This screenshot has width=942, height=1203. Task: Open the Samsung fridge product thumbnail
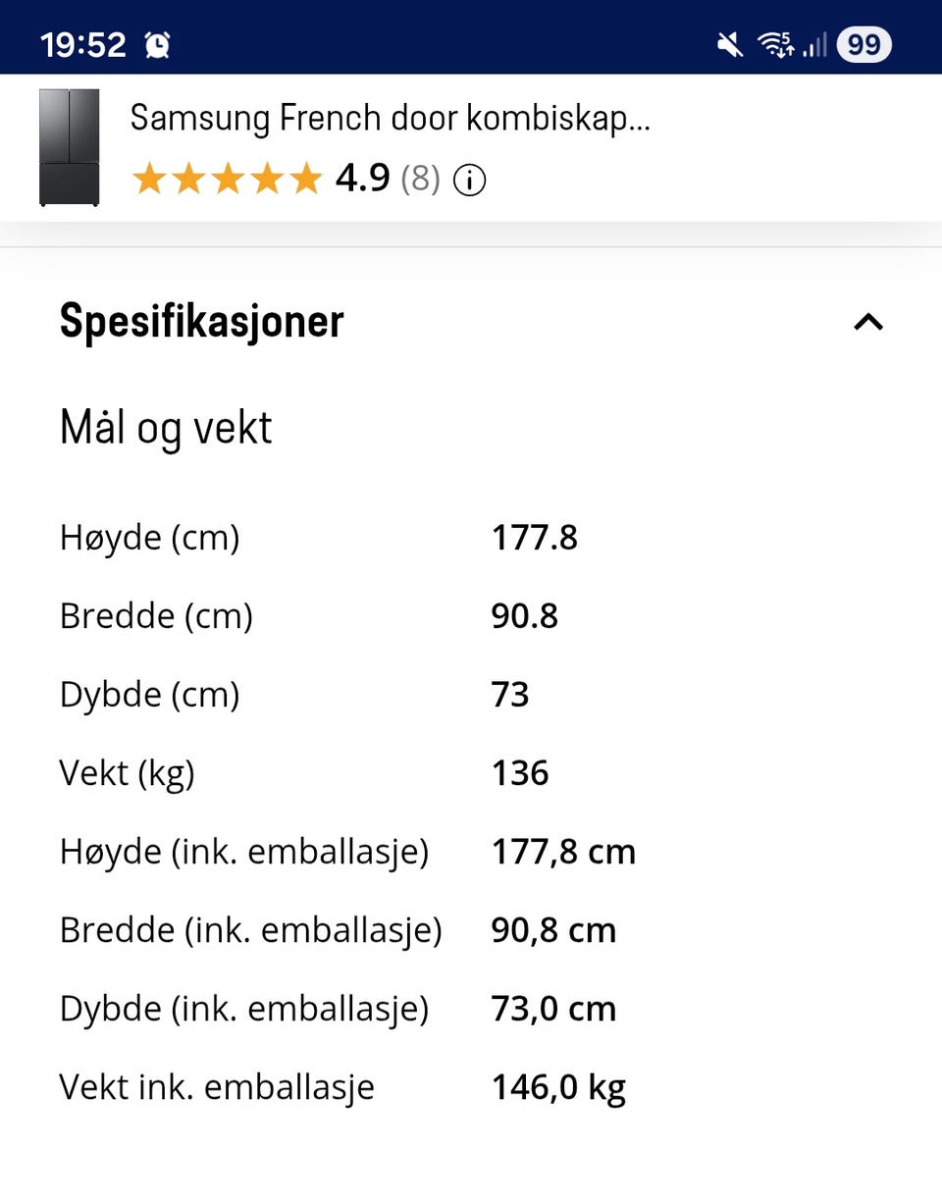coord(69,147)
